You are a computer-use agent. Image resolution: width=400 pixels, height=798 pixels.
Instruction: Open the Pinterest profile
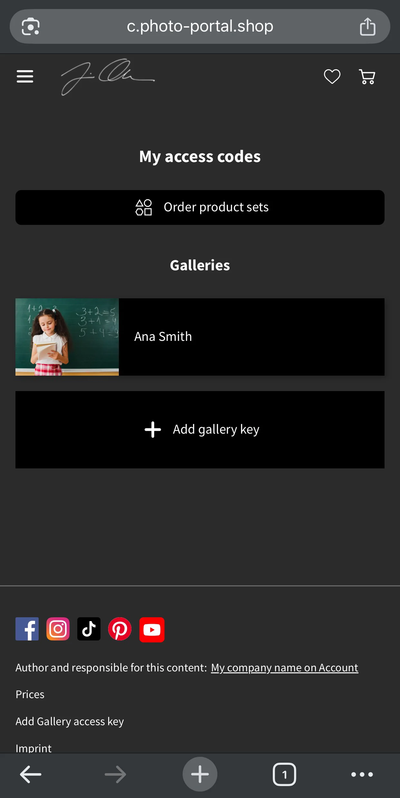pos(120,629)
